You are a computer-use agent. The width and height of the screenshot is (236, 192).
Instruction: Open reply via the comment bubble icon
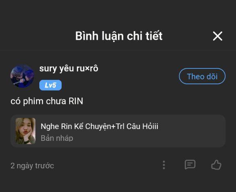tap(190, 165)
